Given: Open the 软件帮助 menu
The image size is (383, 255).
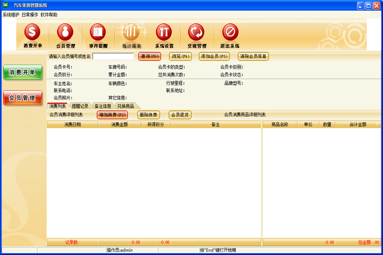Looking at the screenshot, I should click(49, 15).
